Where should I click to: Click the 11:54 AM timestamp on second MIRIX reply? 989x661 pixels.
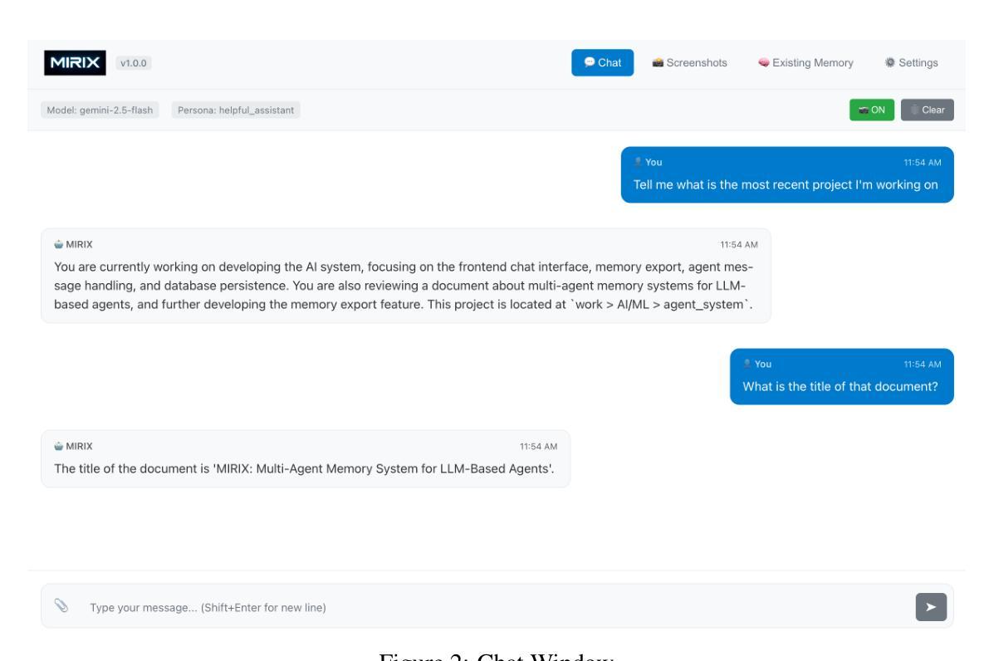click(539, 447)
